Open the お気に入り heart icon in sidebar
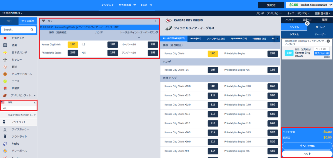 click(x=5, y=38)
